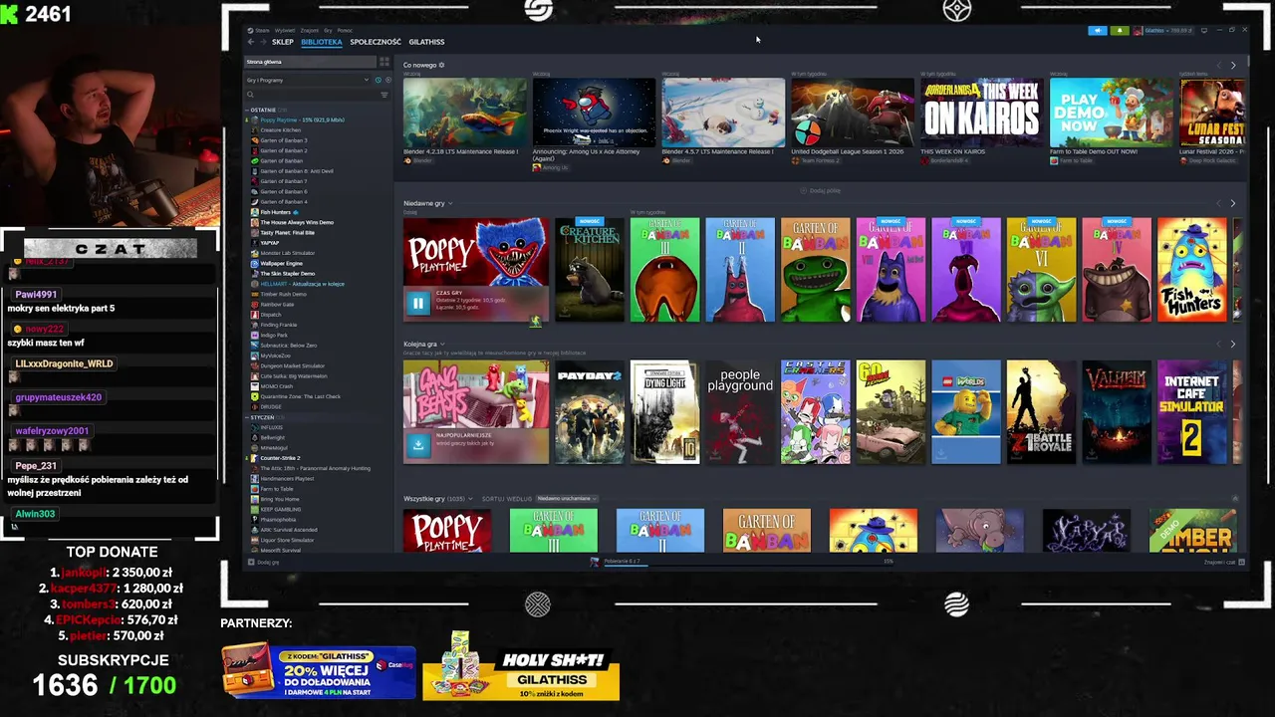This screenshot has width=1275, height=717.
Task: Open the Among Us x Ace Attorney news card
Action: [595, 113]
